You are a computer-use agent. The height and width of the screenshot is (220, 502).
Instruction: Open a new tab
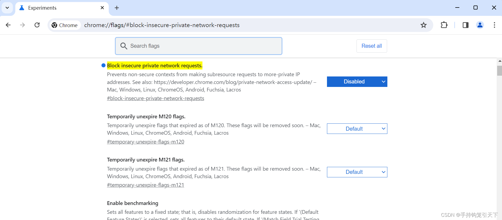click(117, 8)
